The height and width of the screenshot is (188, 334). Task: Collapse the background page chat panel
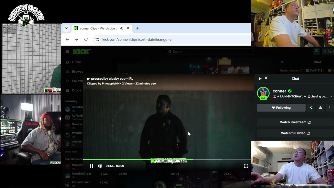282,62
